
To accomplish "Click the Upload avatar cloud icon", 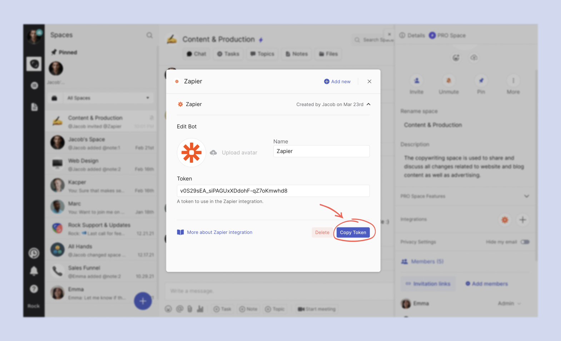I will coord(213,153).
